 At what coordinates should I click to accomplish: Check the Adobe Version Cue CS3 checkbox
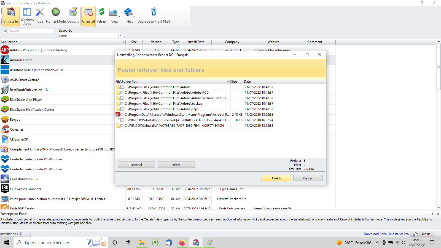point(122,98)
